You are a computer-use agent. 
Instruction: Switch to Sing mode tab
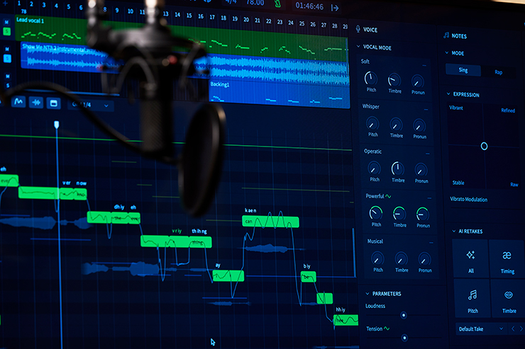click(x=463, y=71)
